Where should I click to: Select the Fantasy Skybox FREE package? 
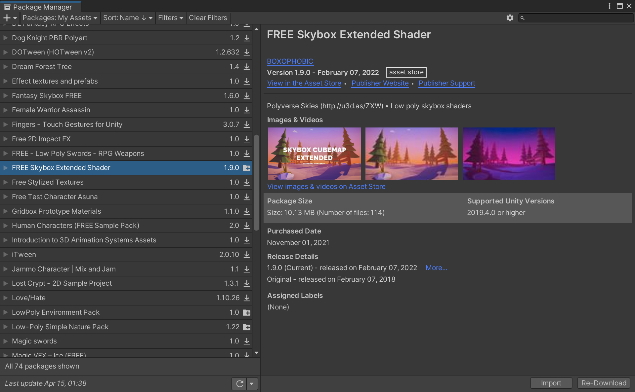click(126, 96)
